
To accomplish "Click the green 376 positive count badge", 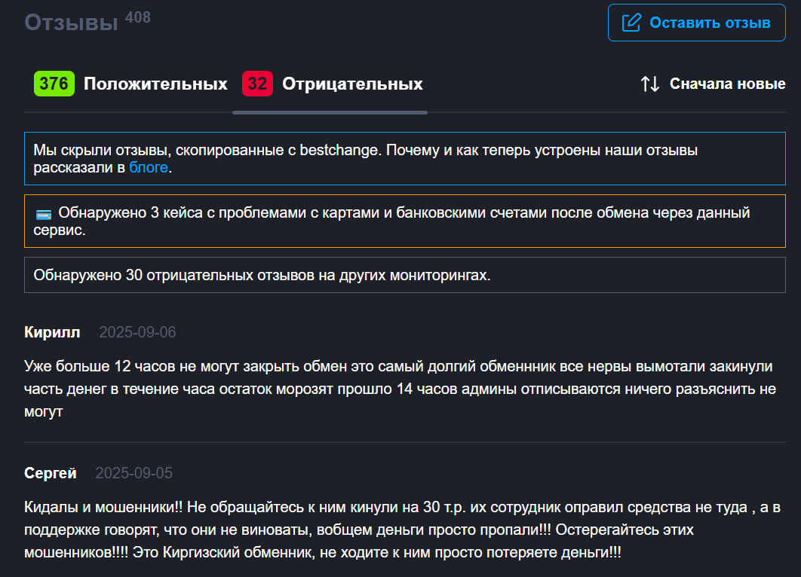I will (x=53, y=84).
